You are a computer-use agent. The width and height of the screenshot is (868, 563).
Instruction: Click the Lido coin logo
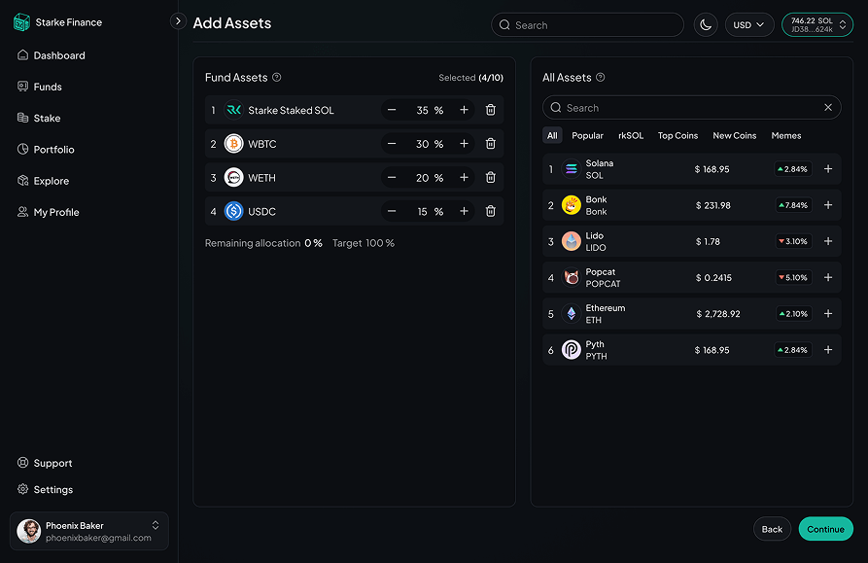point(572,241)
